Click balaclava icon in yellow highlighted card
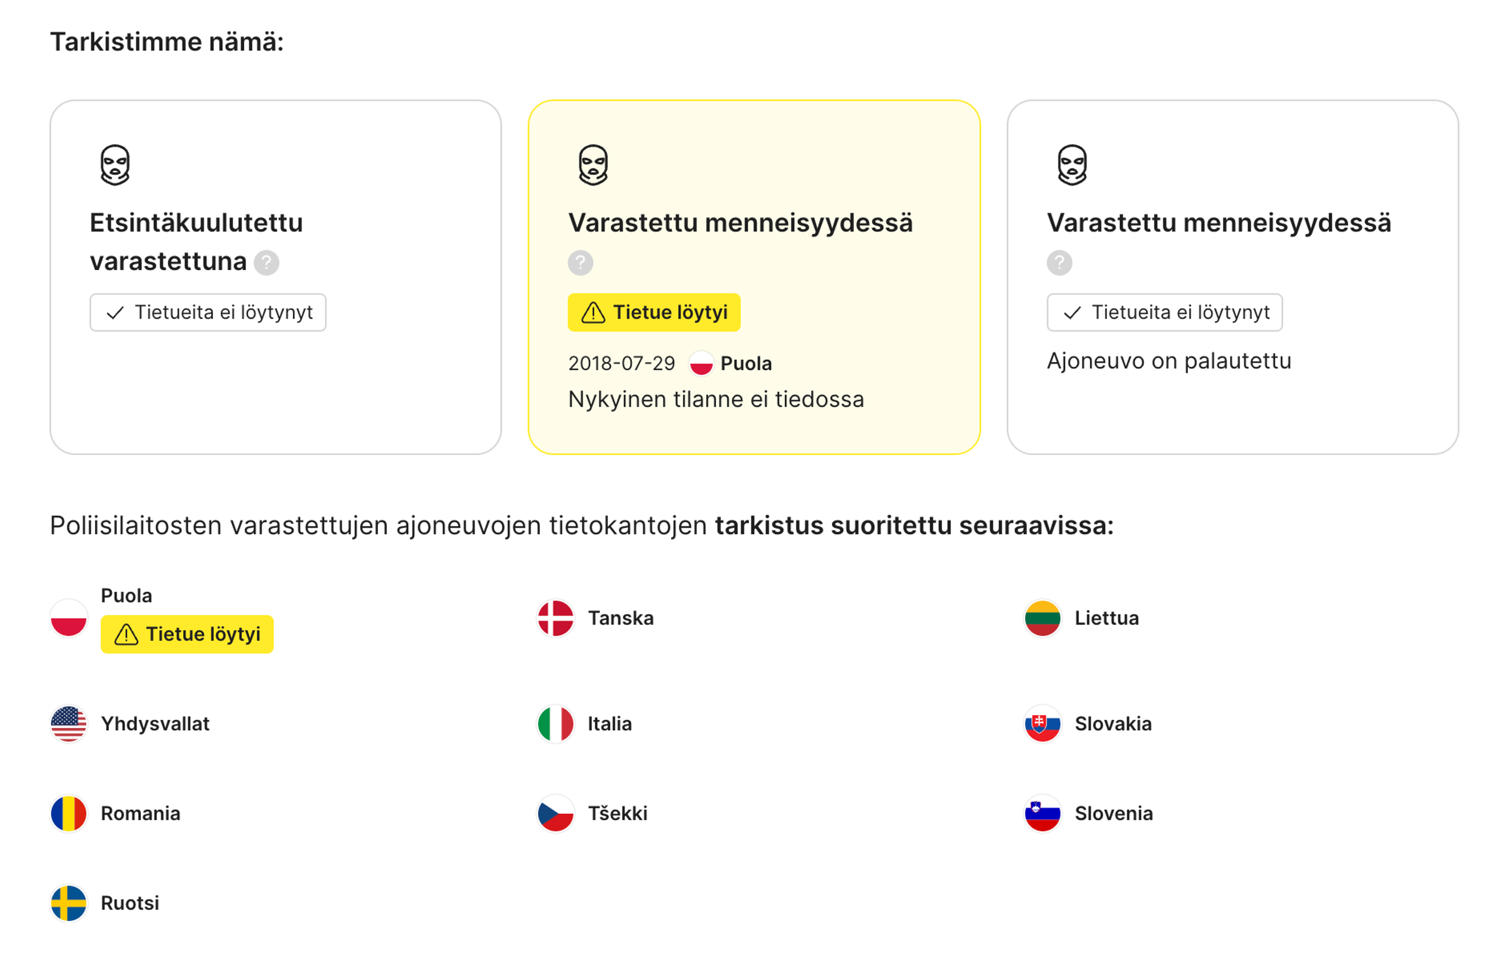 (593, 165)
